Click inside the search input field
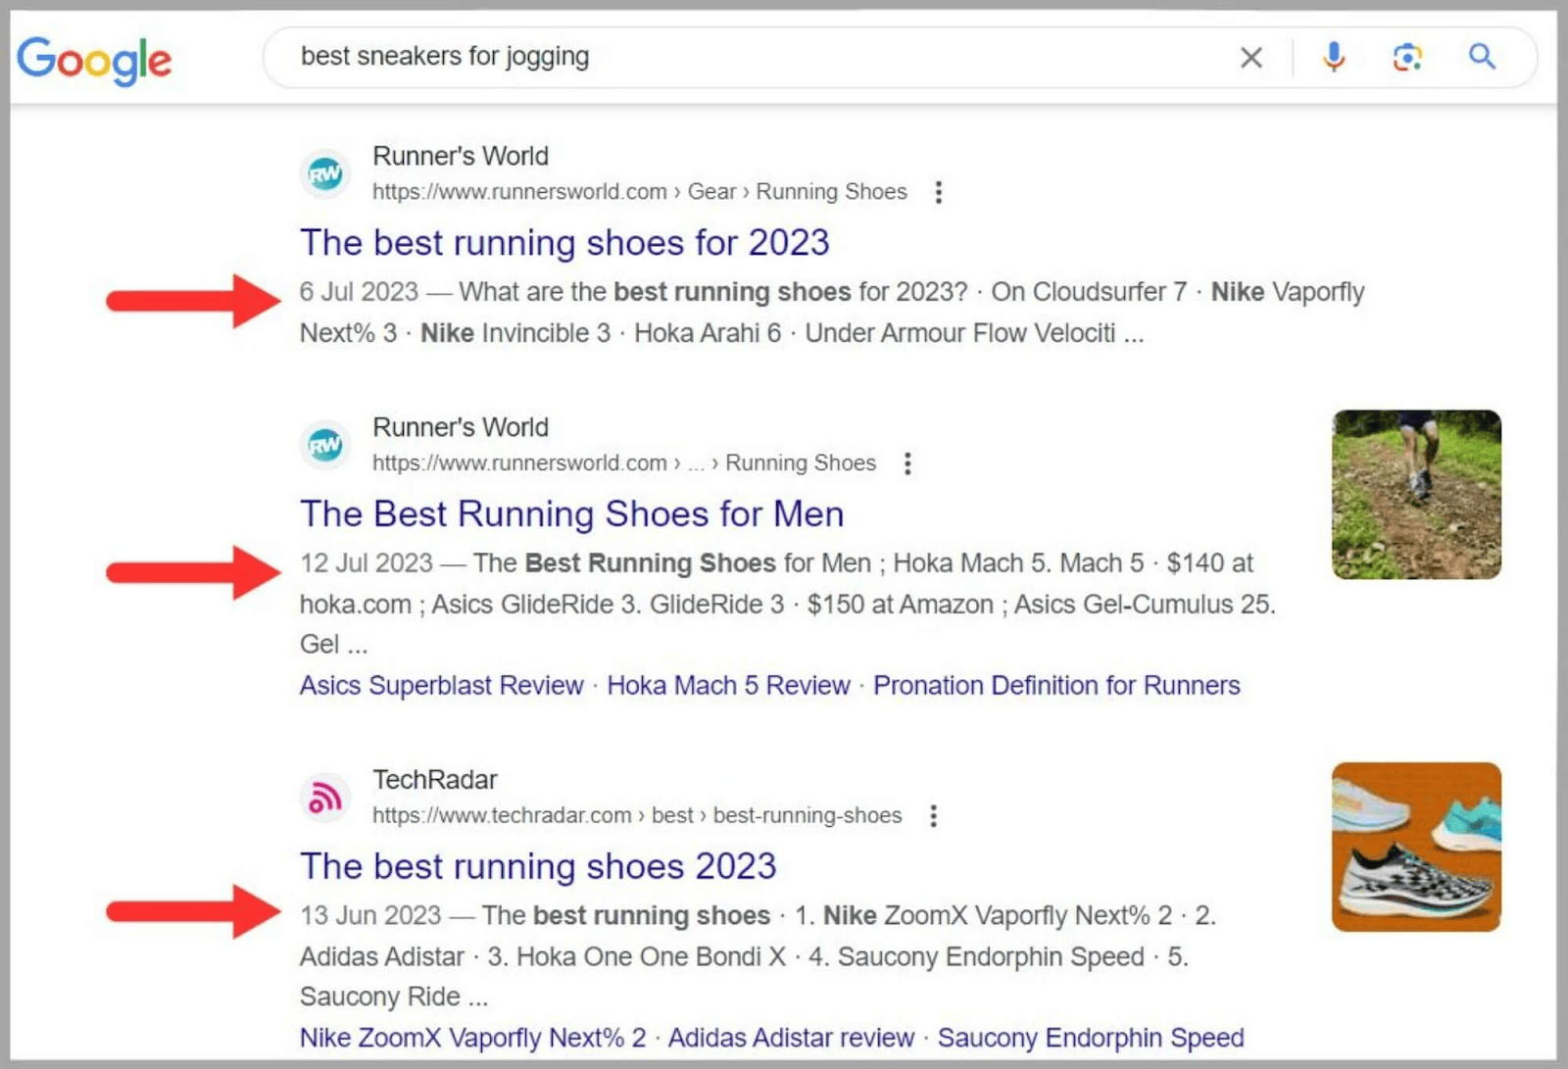 click(x=686, y=57)
